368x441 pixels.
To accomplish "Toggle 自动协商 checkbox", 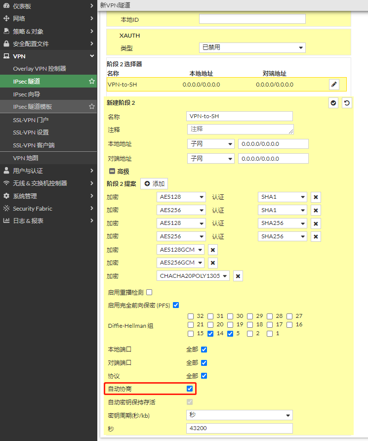I will point(190,389).
